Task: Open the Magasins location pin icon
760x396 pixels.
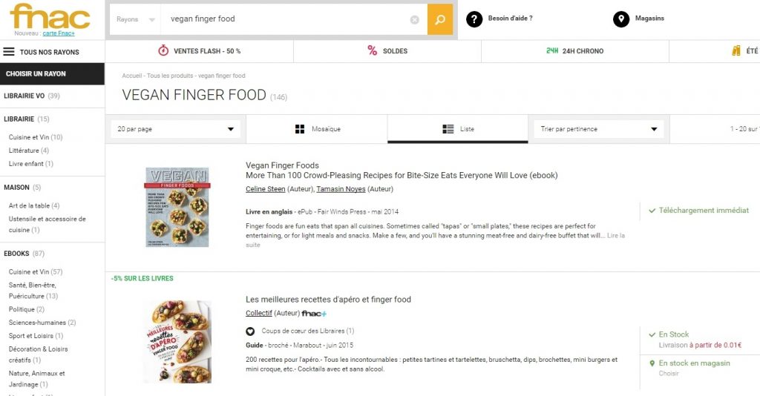Action: pos(621,19)
